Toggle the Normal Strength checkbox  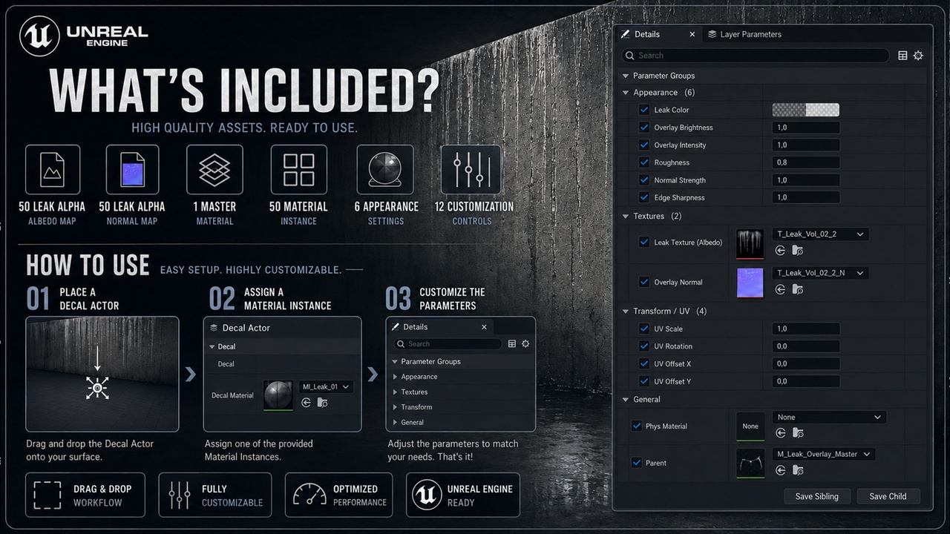(x=644, y=180)
